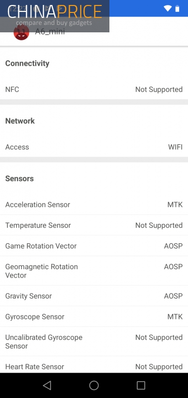
Task: Tap the WiFi status bar icon
Action: click(x=168, y=8)
